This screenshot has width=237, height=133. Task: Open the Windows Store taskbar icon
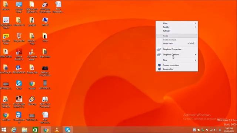click(35, 130)
